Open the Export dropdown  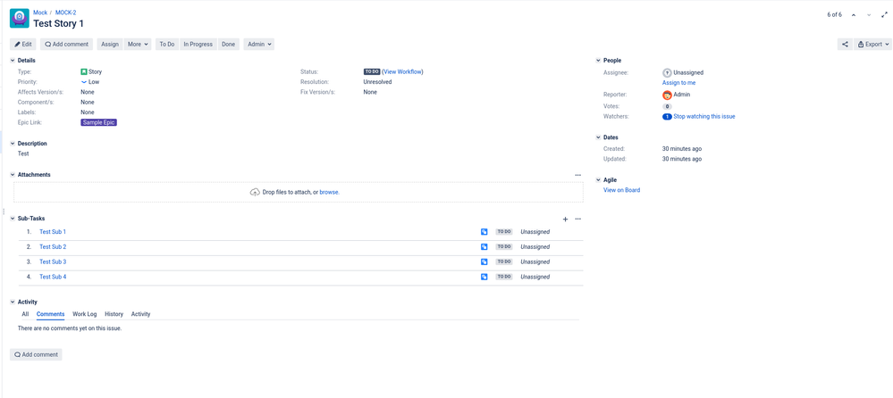[873, 45]
